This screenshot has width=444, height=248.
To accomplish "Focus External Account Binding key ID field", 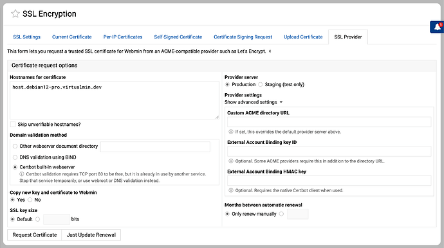I will click(329, 151).
